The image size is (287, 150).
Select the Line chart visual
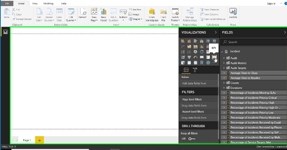coord(183,47)
